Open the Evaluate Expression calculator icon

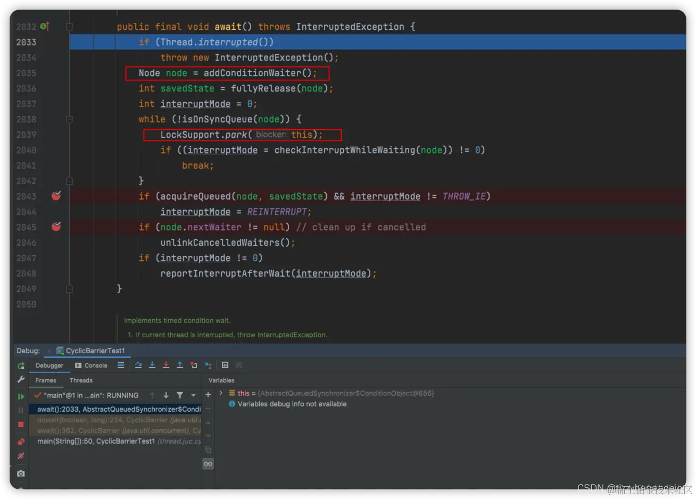[x=225, y=365]
